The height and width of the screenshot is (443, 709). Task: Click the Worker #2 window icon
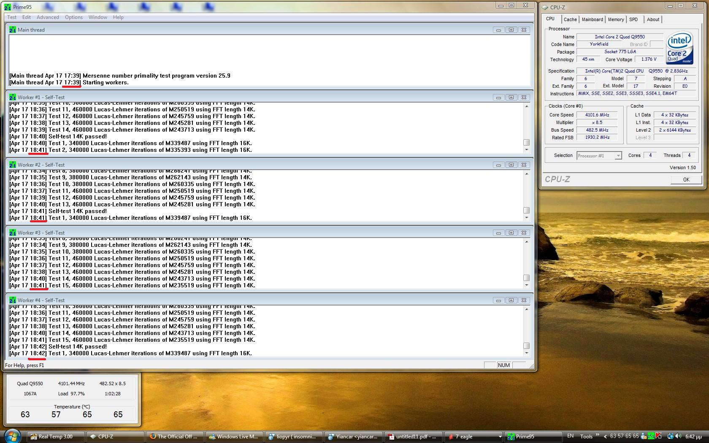13,165
